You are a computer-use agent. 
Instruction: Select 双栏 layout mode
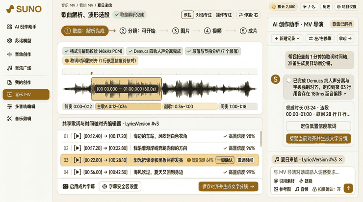pos(187,15)
